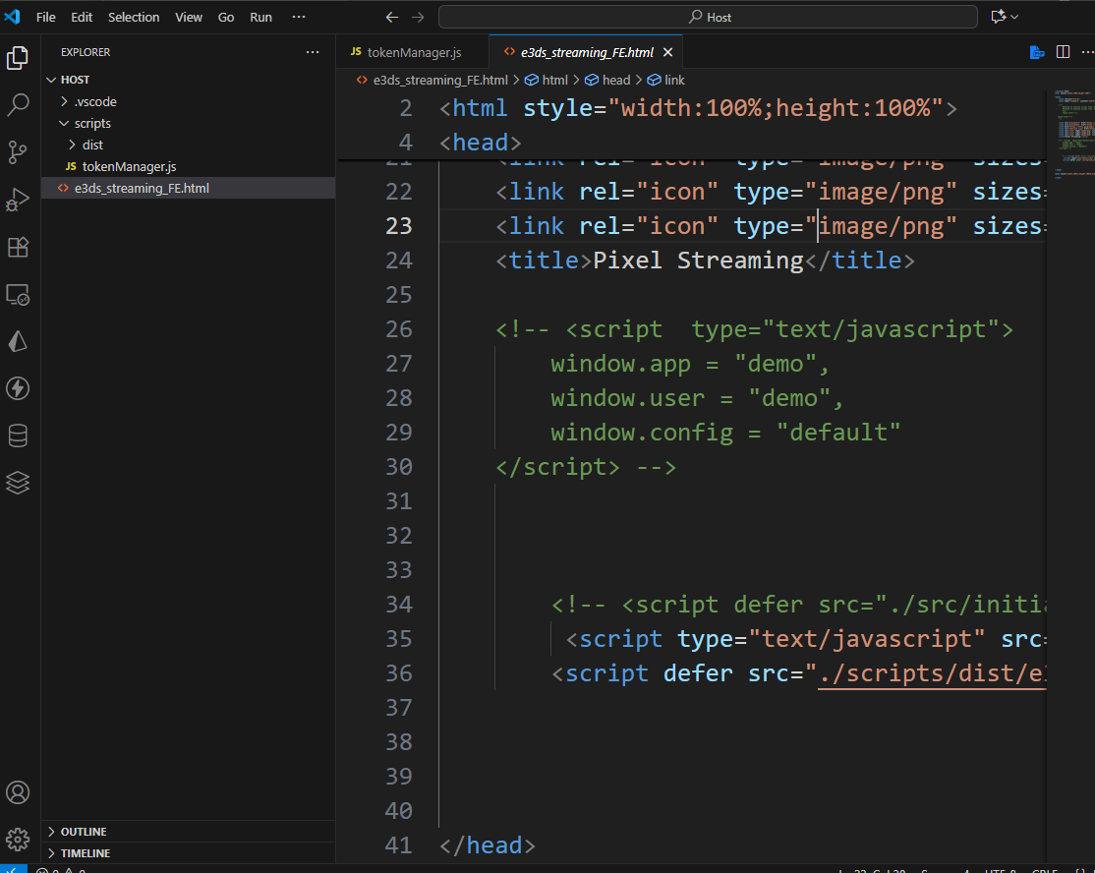This screenshot has width=1095, height=873.
Task: Open the lightning bolt Thunder Client icon
Action: [18, 388]
